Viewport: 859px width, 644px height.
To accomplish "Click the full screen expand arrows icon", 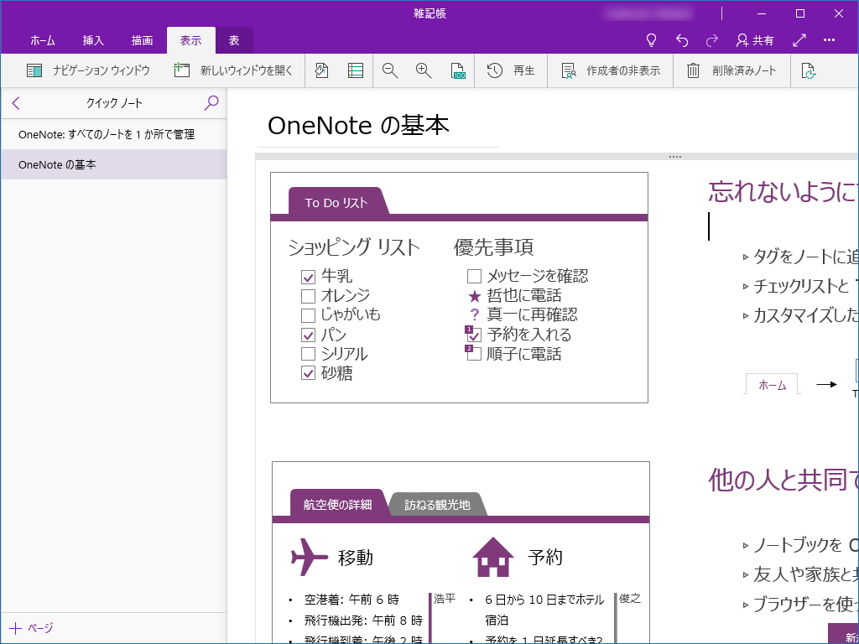I will point(799,40).
